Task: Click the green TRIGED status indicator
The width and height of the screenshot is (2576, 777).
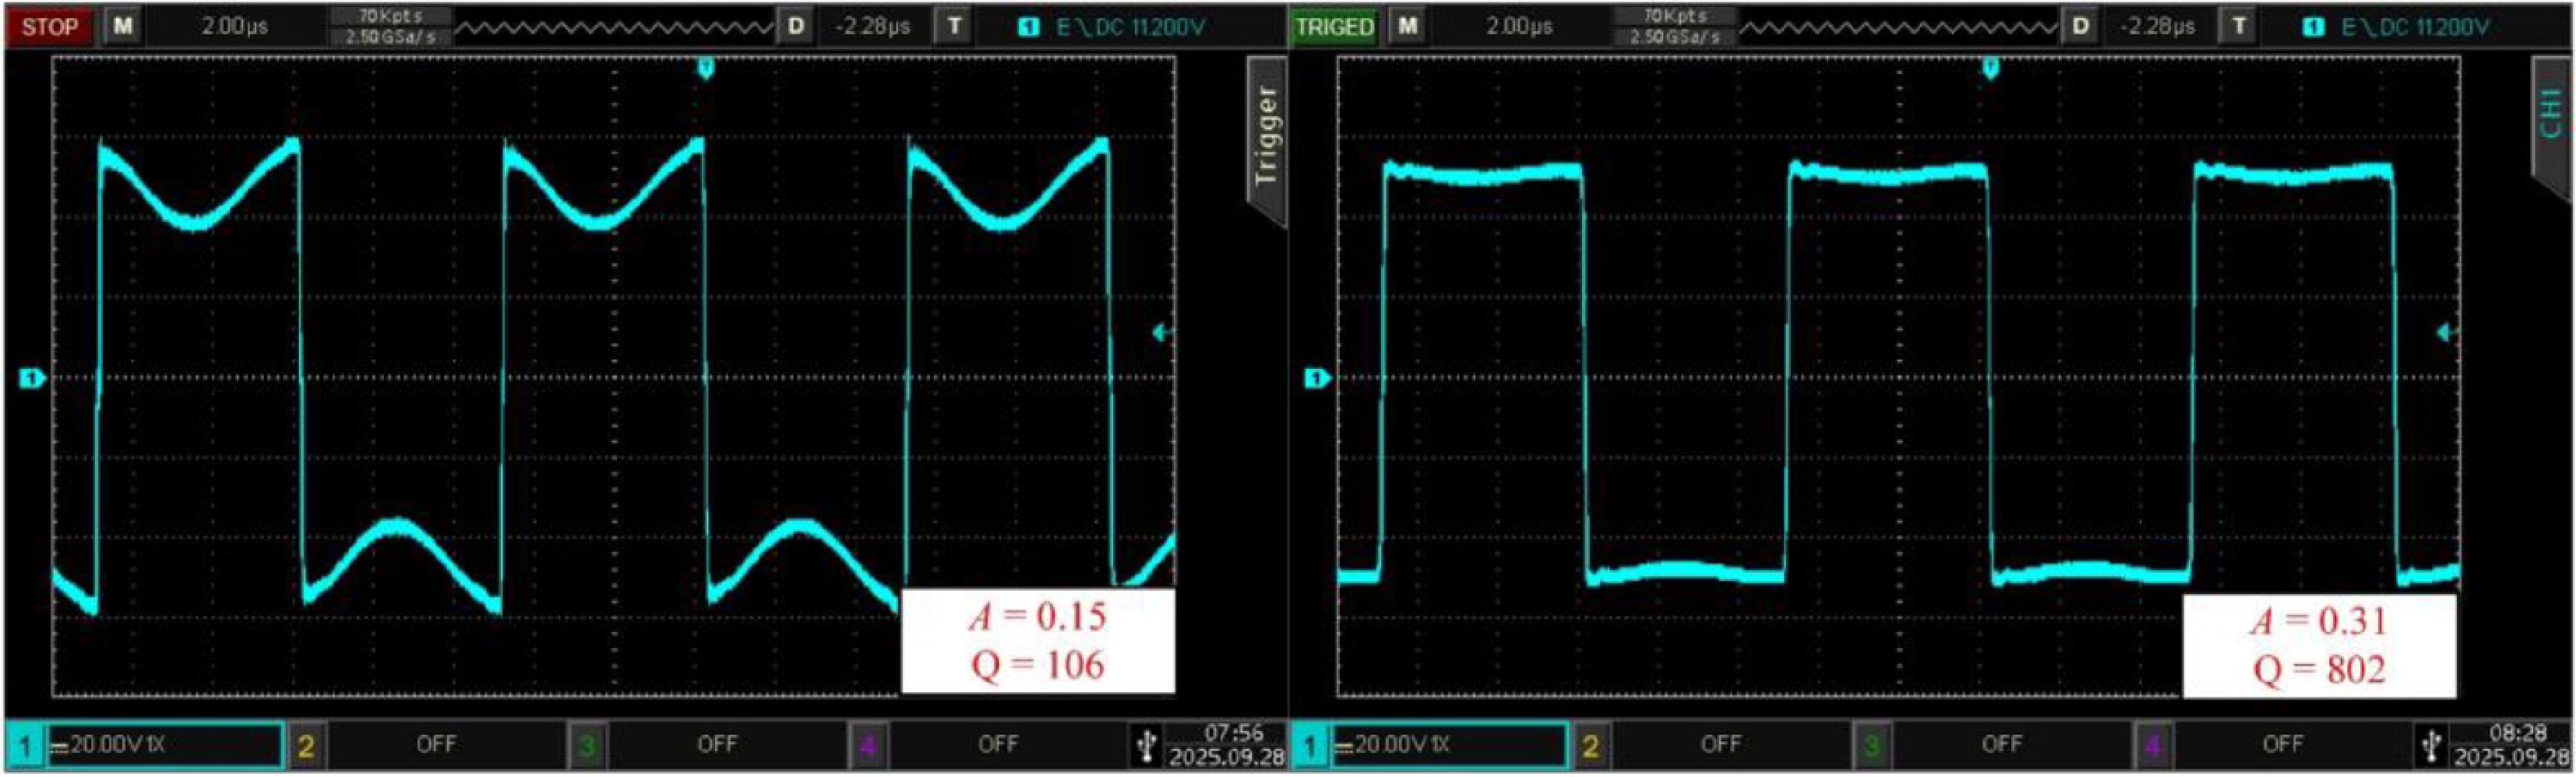Action: click(1334, 26)
